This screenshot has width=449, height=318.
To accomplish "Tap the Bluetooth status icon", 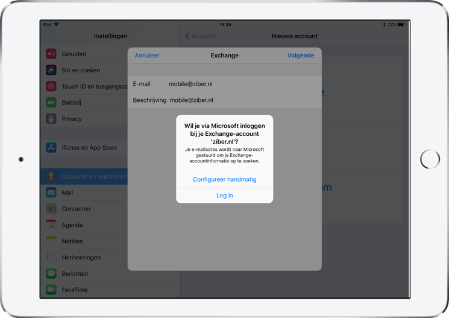I will [x=385, y=25].
